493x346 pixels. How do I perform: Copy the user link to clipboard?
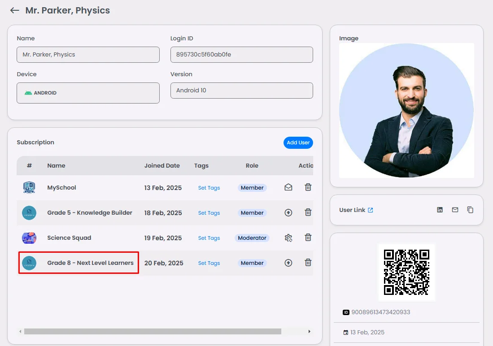(470, 210)
